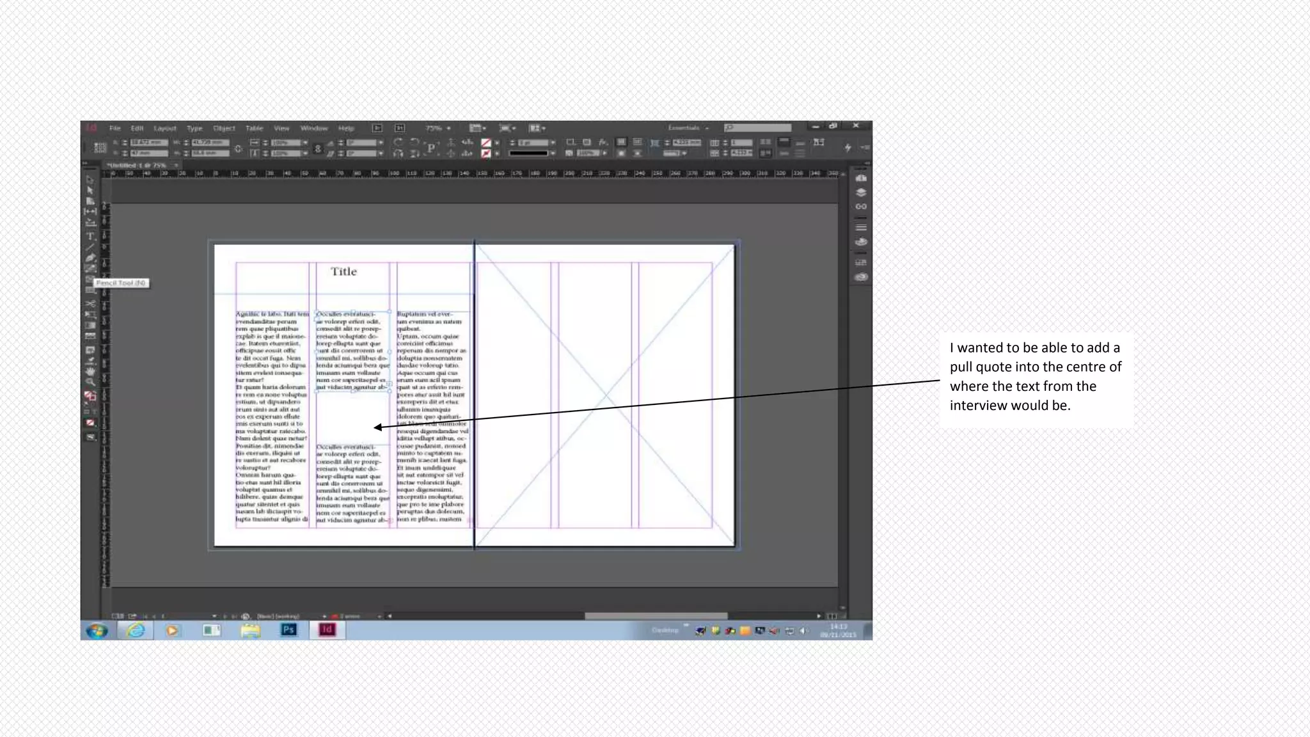Open the Links panel icon
1310x737 pixels.
click(x=861, y=207)
